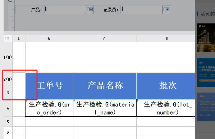Select the 产品: label widget
The image size is (215, 139).
(x=30, y=9)
